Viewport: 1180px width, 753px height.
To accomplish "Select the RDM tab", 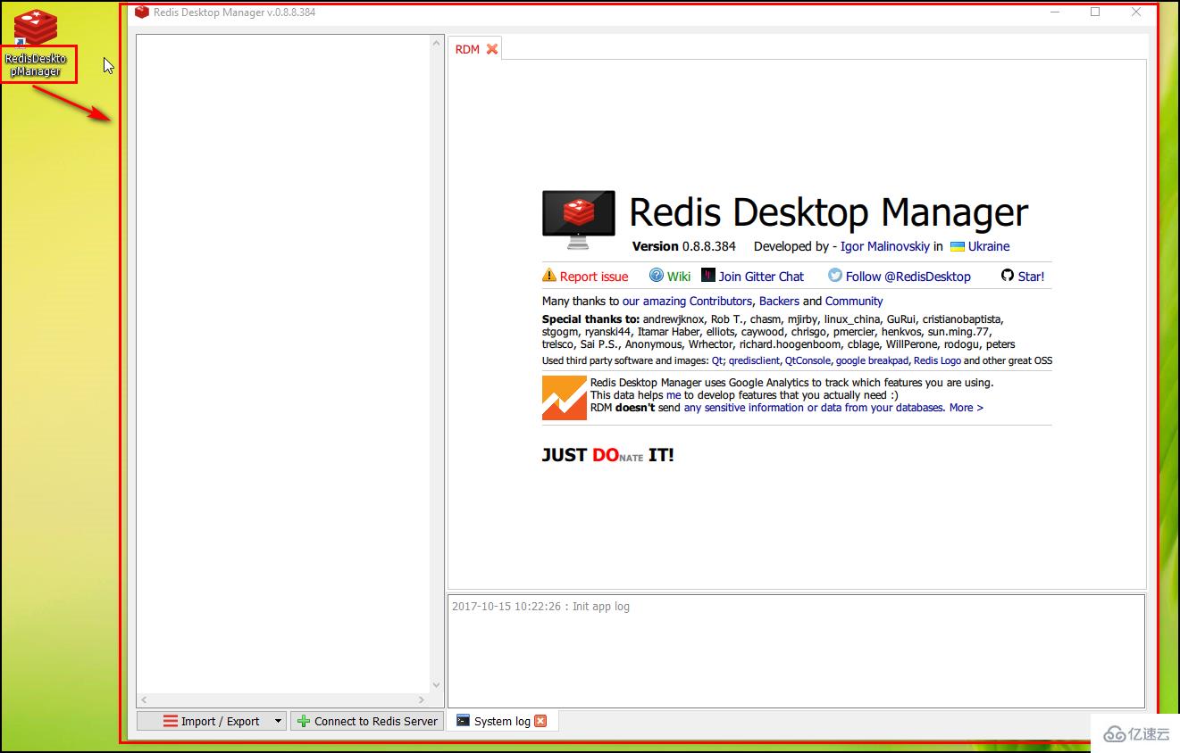I will click(x=474, y=49).
